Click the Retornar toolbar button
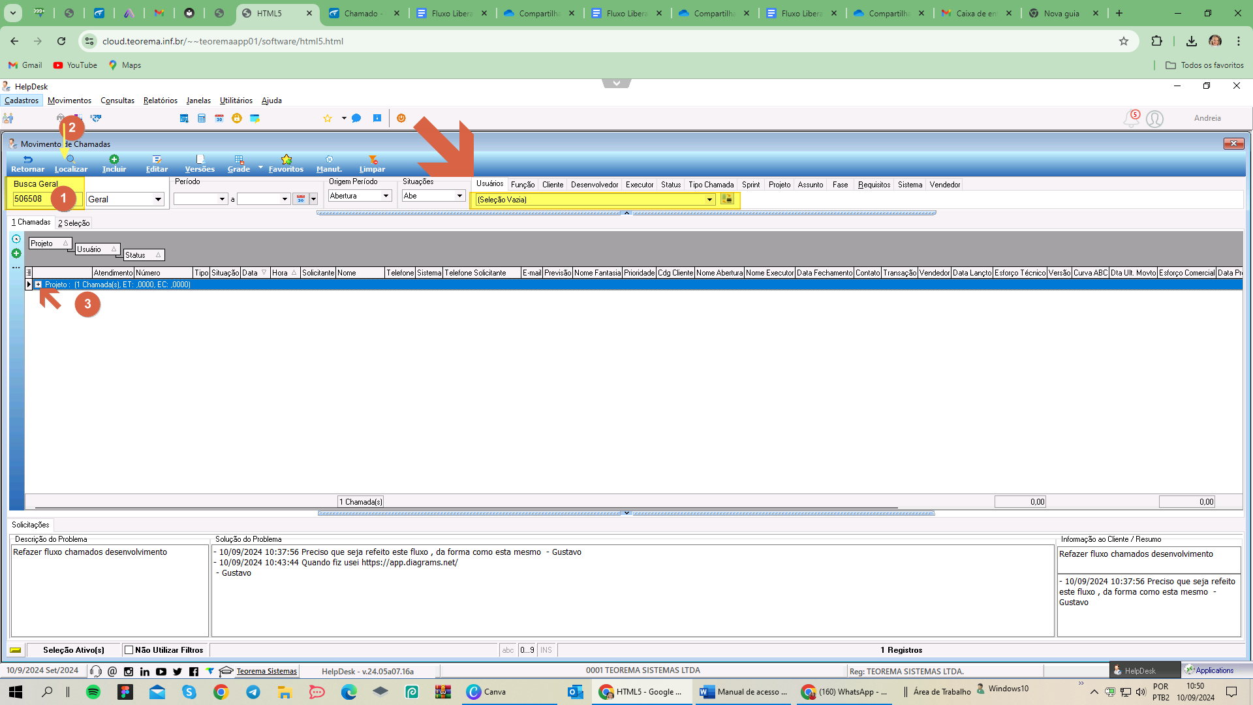This screenshot has width=1253, height=705. tap(27, 164)
